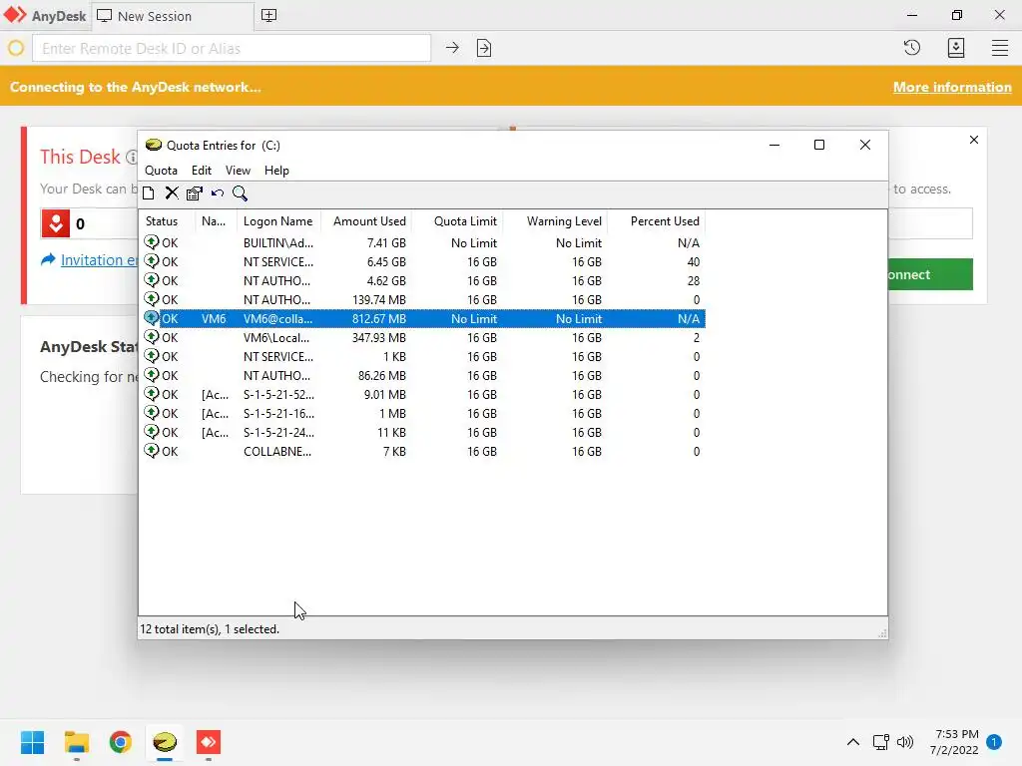Click the Undo toolbar icon

[217, 193]
